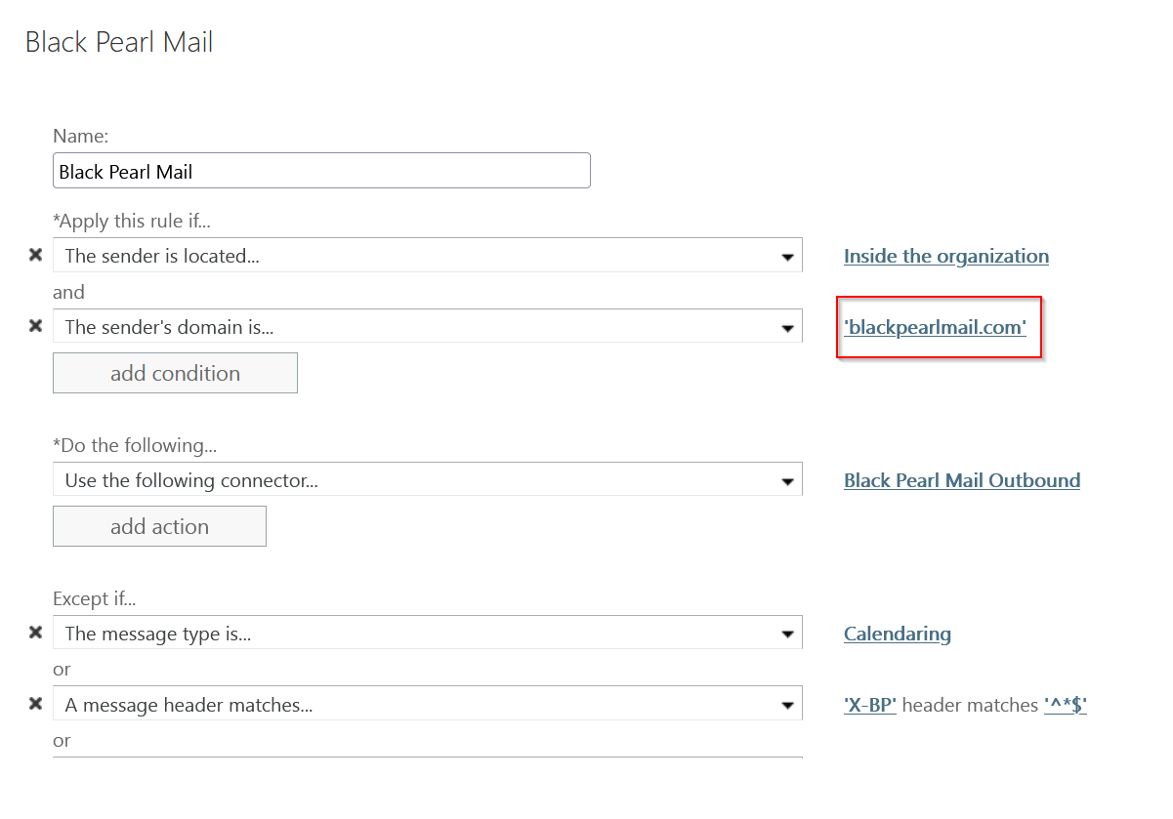Edit the '^*$' header pattern link
Screen dimensions: 1173x819
pyautogui.click(x=1065, y=705)
